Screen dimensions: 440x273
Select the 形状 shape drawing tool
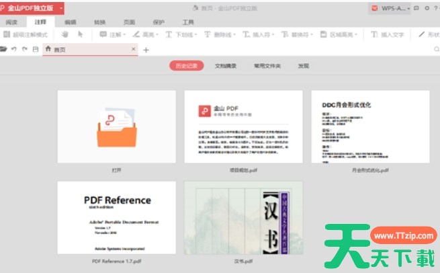click(x=429, y=34)
